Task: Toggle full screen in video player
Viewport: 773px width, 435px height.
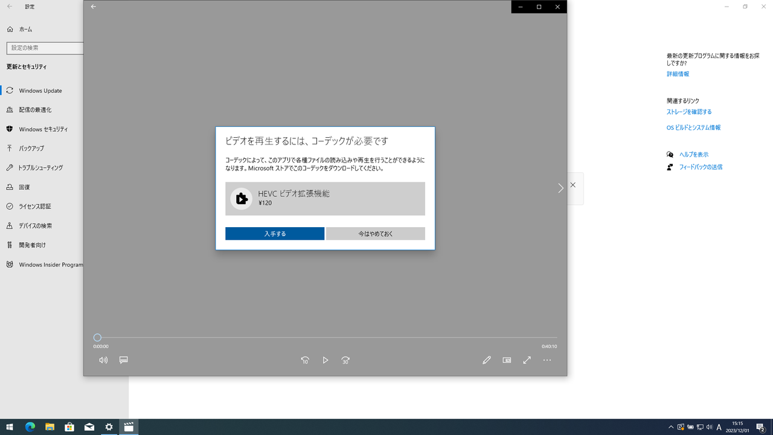Action: coord(527,360)
